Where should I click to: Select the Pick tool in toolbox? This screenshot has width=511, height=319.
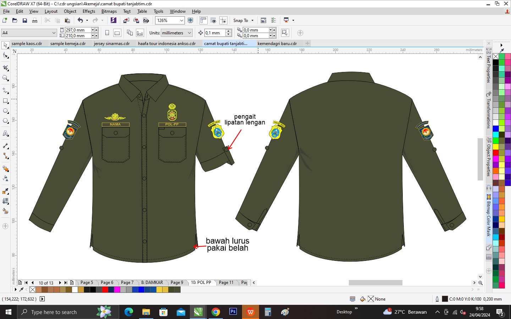[5, 45]
